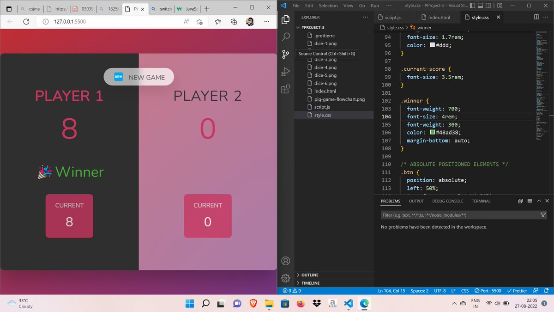
Task: Refresh the Edge browser page
Action: click(x=26, y=21)
